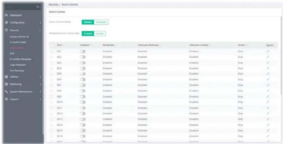
Task: Check the GE4 row checkbox
Action: pyautogui.click(x=52, y=68)
